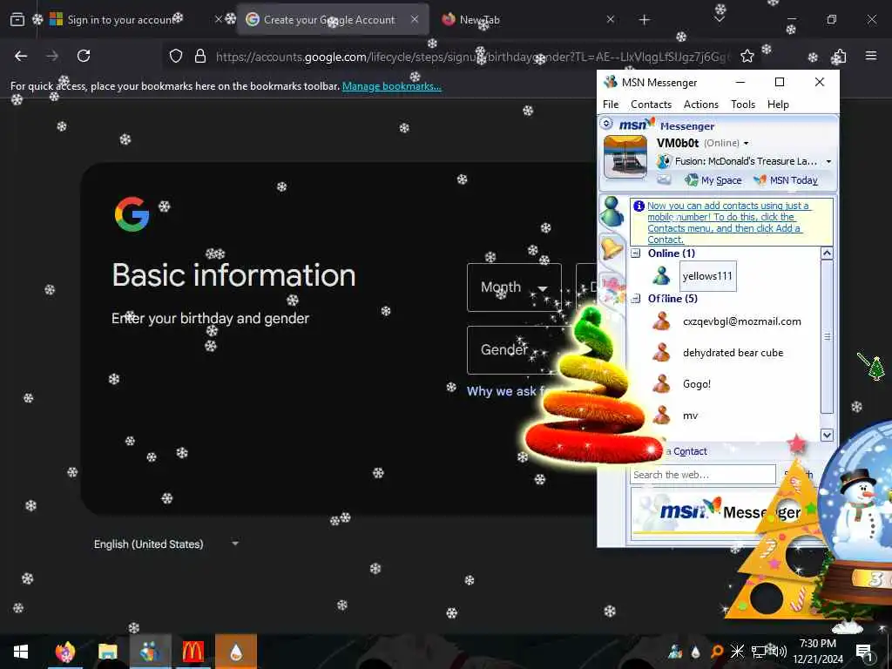
Task: Open Firefox tracking protection shield icon
Action: coord(176,56)
